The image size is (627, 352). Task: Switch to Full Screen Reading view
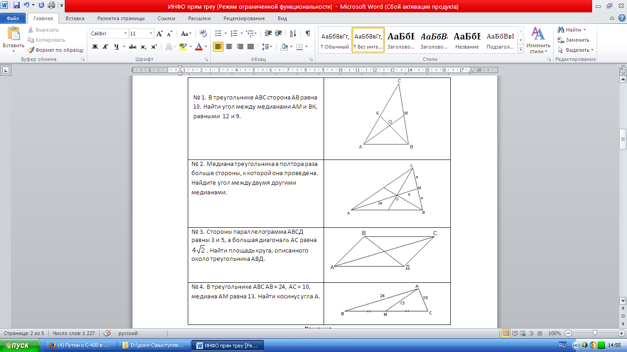tap(515, 333)
